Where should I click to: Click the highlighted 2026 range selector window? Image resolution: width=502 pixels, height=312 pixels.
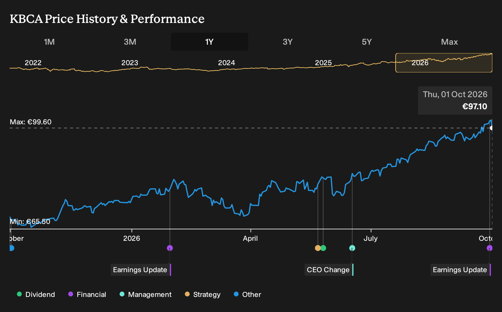coord(444,63)
